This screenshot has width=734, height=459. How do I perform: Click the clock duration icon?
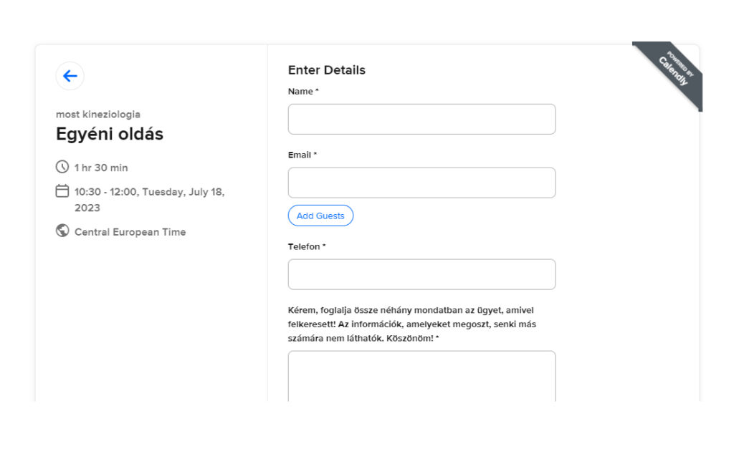[62, 167]
